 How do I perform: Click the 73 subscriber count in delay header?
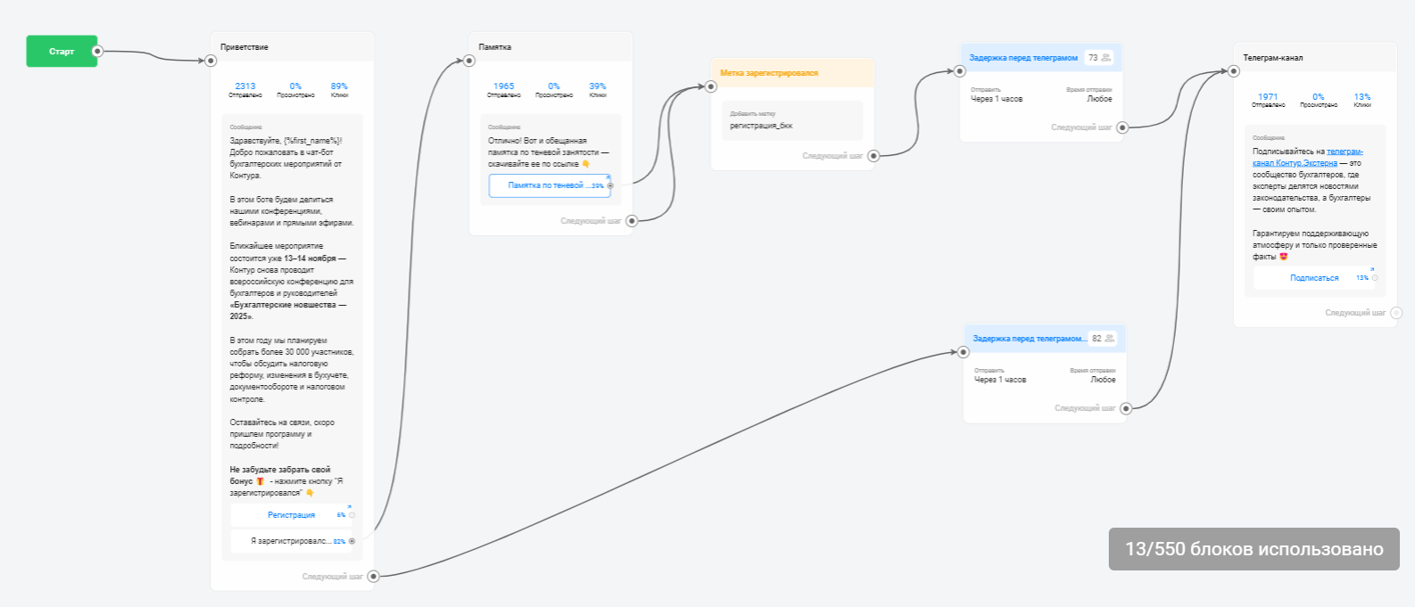(x=1093, y=58)
